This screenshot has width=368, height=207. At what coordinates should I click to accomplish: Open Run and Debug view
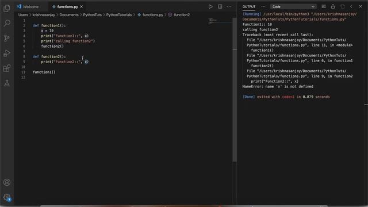(x=7, y=53)
